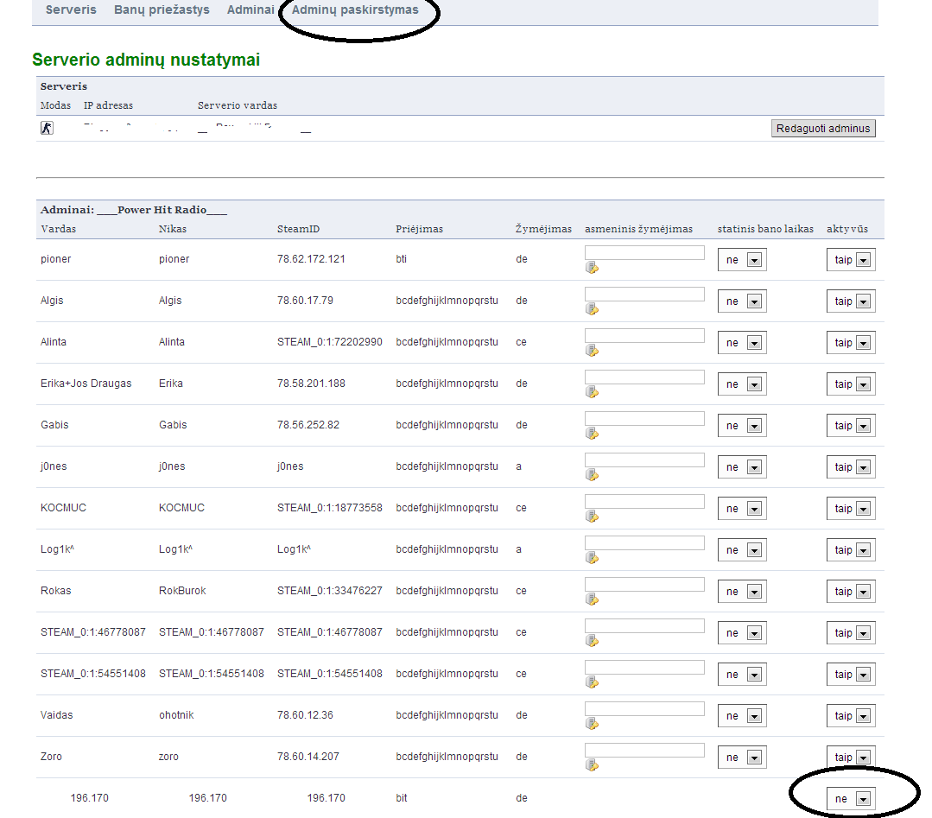932x818 pixels.
Task: Click the personal flag icon for Vaidas
Action: (x=592, y=724)
